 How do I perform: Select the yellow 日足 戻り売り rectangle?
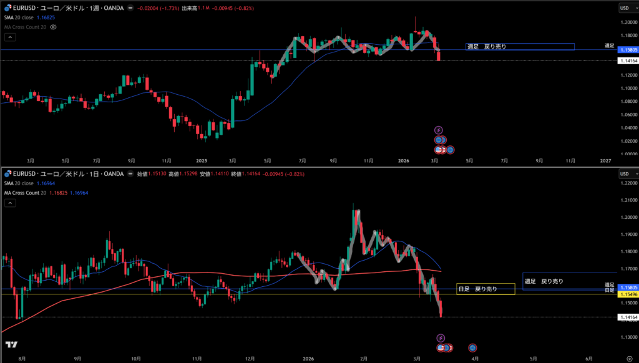(x=485, y=289)
